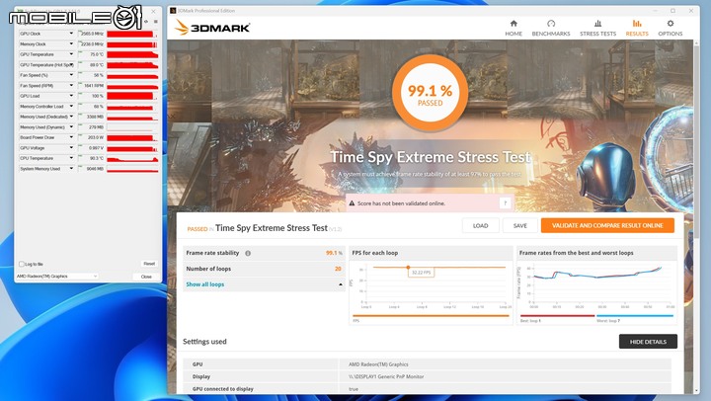The height and width of the screenshot is (401, 711).
Task: Open the Stress Tests section
Action: coord(597,28)
